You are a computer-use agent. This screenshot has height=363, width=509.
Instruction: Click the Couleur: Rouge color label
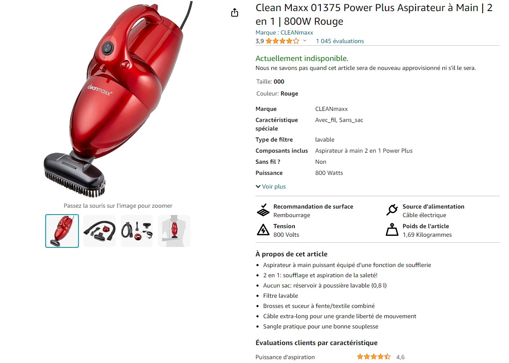277,93
